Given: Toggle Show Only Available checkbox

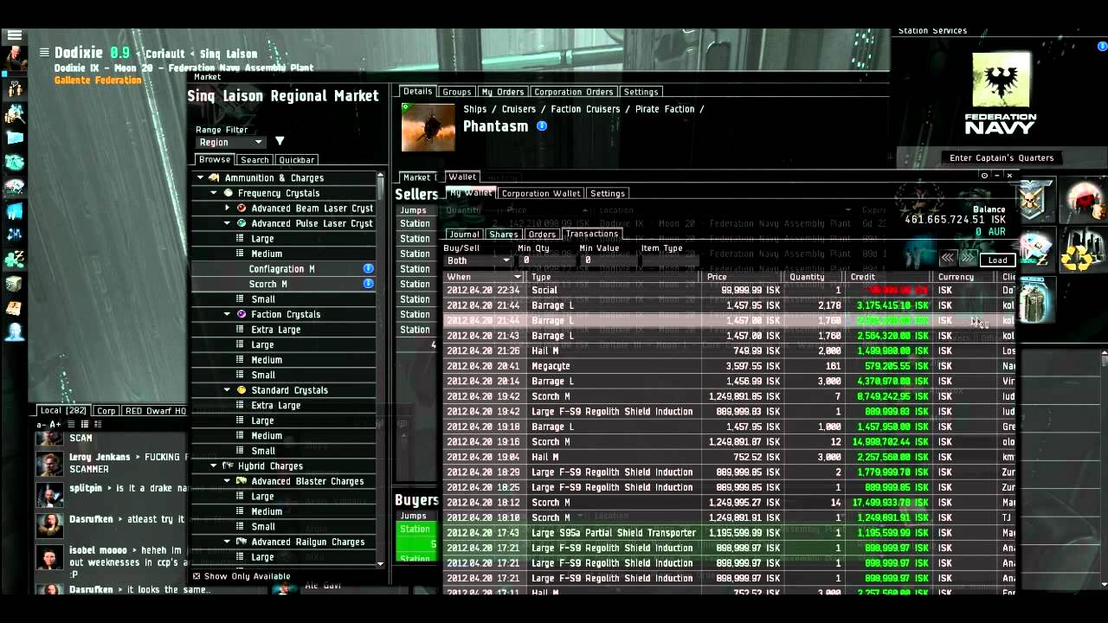Looking at the screenshot, I should point(196,576).
